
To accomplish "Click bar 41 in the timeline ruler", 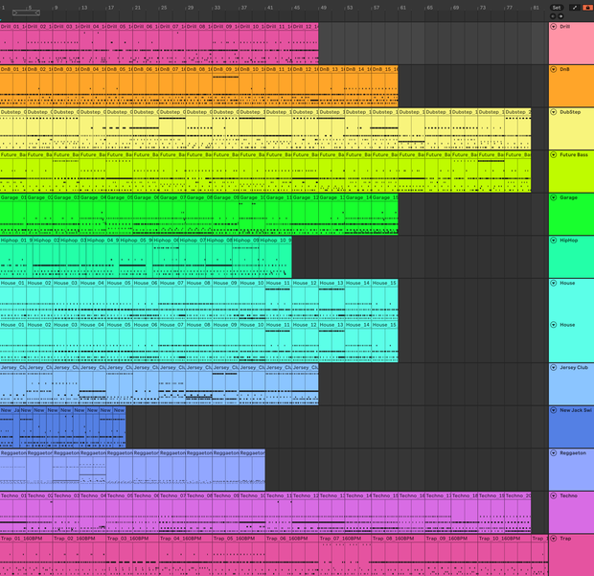I will click(270, 8).
